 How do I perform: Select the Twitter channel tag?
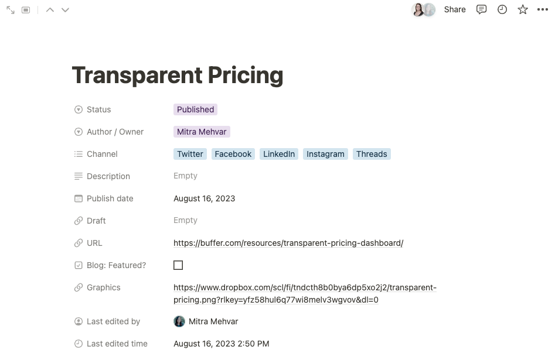point(190,154)
